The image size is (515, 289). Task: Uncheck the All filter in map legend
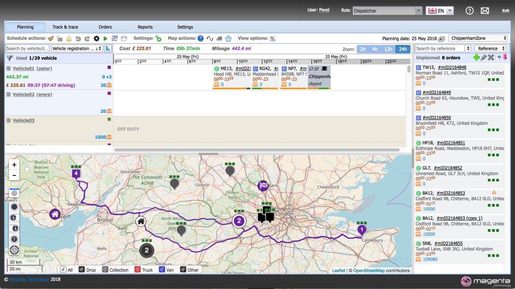(63, 269)
